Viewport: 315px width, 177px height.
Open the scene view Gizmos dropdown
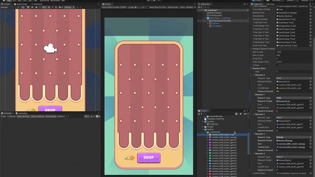[x=69, y=7]
